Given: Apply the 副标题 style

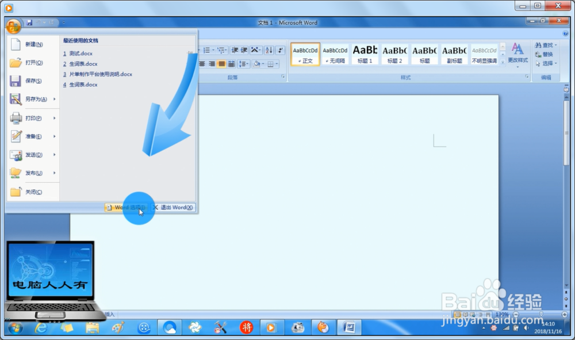Looking at the screenshot, I should (x=454, y=54).
